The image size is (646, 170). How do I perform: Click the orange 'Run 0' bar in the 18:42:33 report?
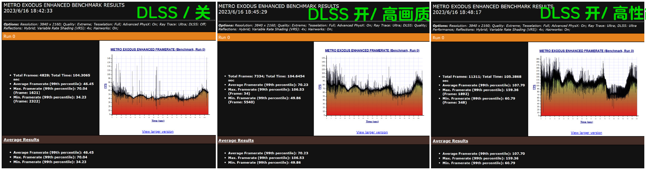click(x=109, y=36)
